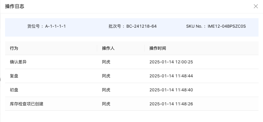Close the 操作日志 dialog
The width and height of the screenshot is (263, 122).
tap(256, 6)
